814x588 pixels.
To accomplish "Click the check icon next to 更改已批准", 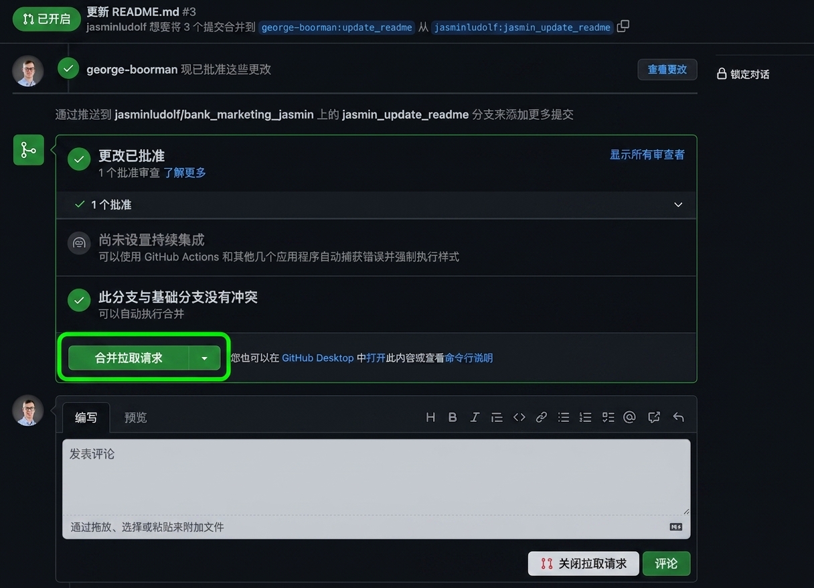I will coord(79,159).
